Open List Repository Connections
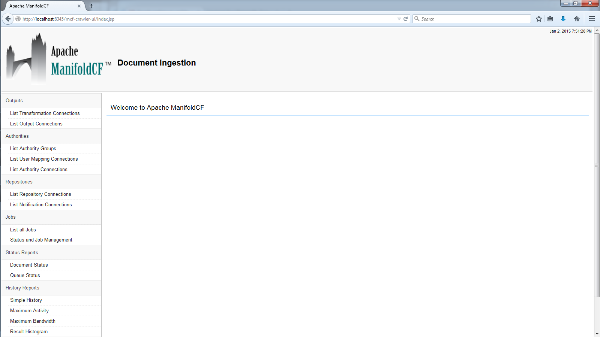 point(40,194)
